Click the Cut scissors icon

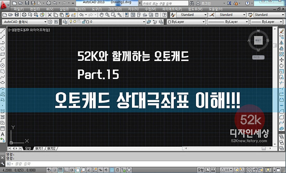pyautogui.click(x=50, y=15)
